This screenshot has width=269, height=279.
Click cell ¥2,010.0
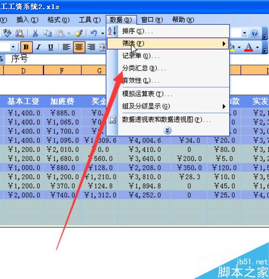pyautogui.click(x=62, y=149)
